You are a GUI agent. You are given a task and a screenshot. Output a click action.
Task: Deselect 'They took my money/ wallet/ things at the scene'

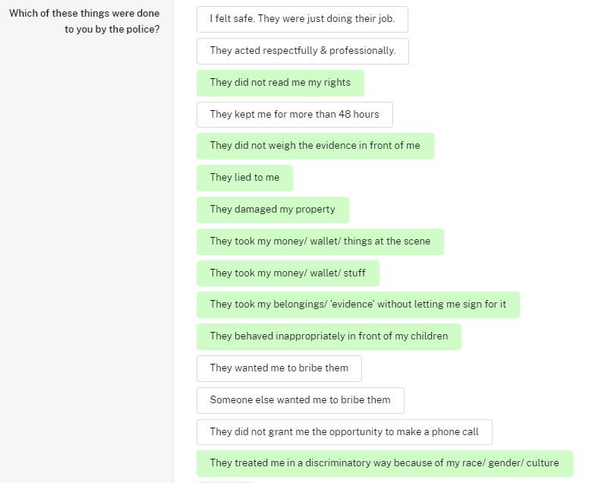click(x=320, y=241)
